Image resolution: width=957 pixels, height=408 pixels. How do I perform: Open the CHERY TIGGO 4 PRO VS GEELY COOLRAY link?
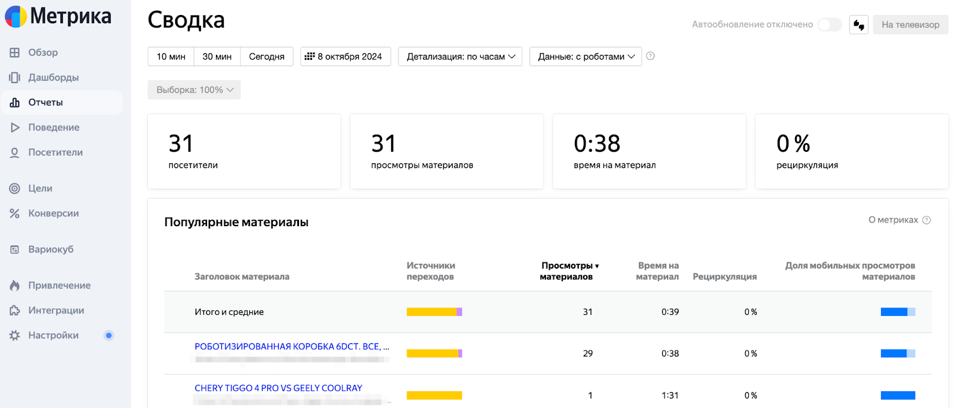(x=278, y=388)
